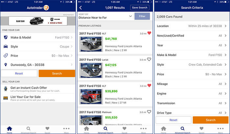The height and width of the screenshot is (134, 230).
Task: Go back from the 1,097 Results screen
Action: tap(80, 8)
